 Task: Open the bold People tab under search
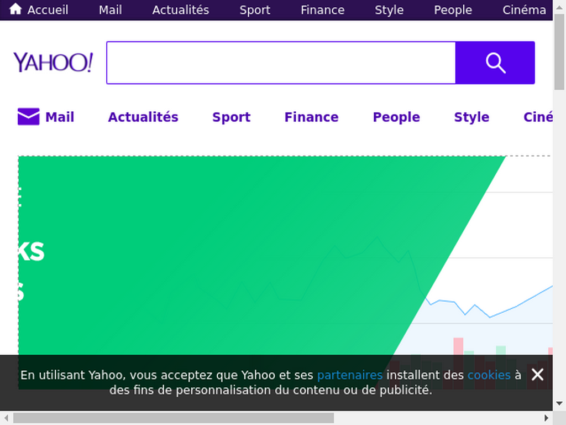click(396, 117)
